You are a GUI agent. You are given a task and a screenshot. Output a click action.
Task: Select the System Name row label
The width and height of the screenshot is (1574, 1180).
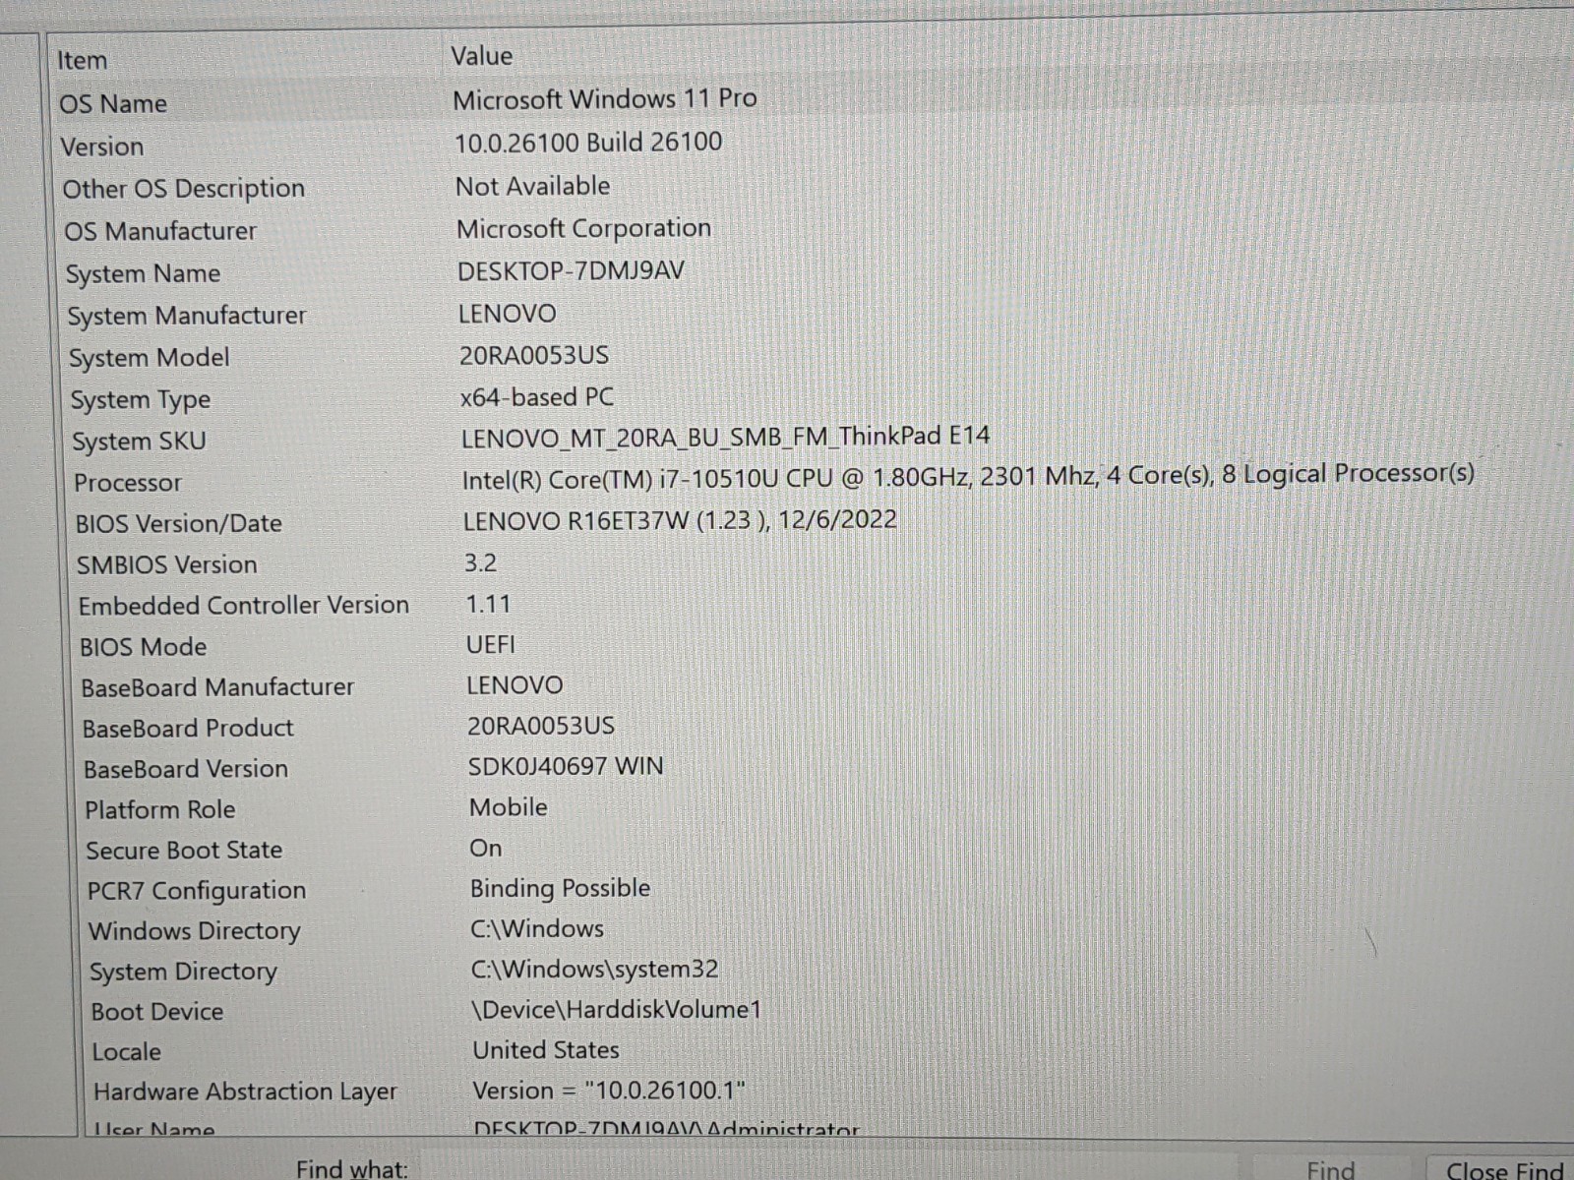(x=143, y=274)
